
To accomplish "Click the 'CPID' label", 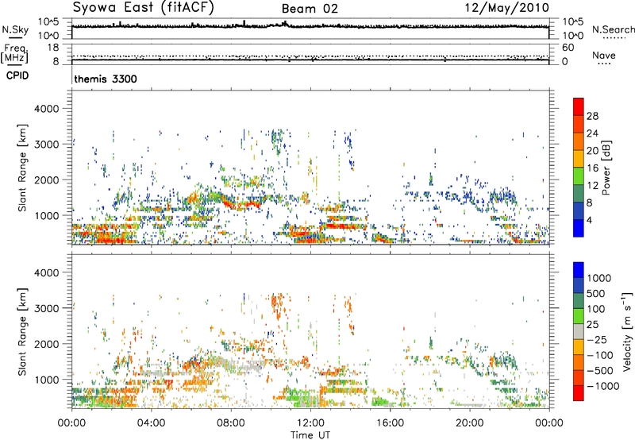I will (17, 75).
